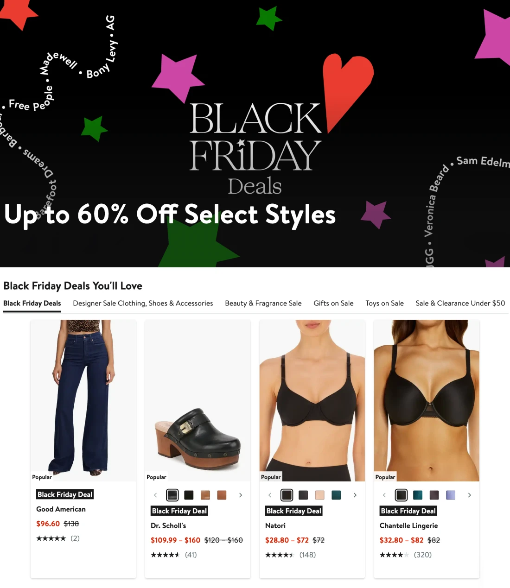Show previous Chantelle Lingerie color swatches
Image resolution: width=510 pixels, height=588 pixels.
[x=384, y=495]
